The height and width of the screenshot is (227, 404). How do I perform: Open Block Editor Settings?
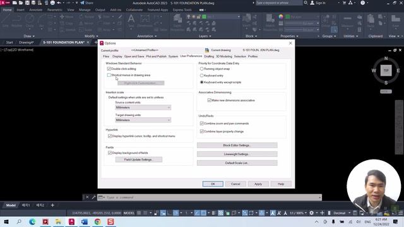[x=237, y=146]
